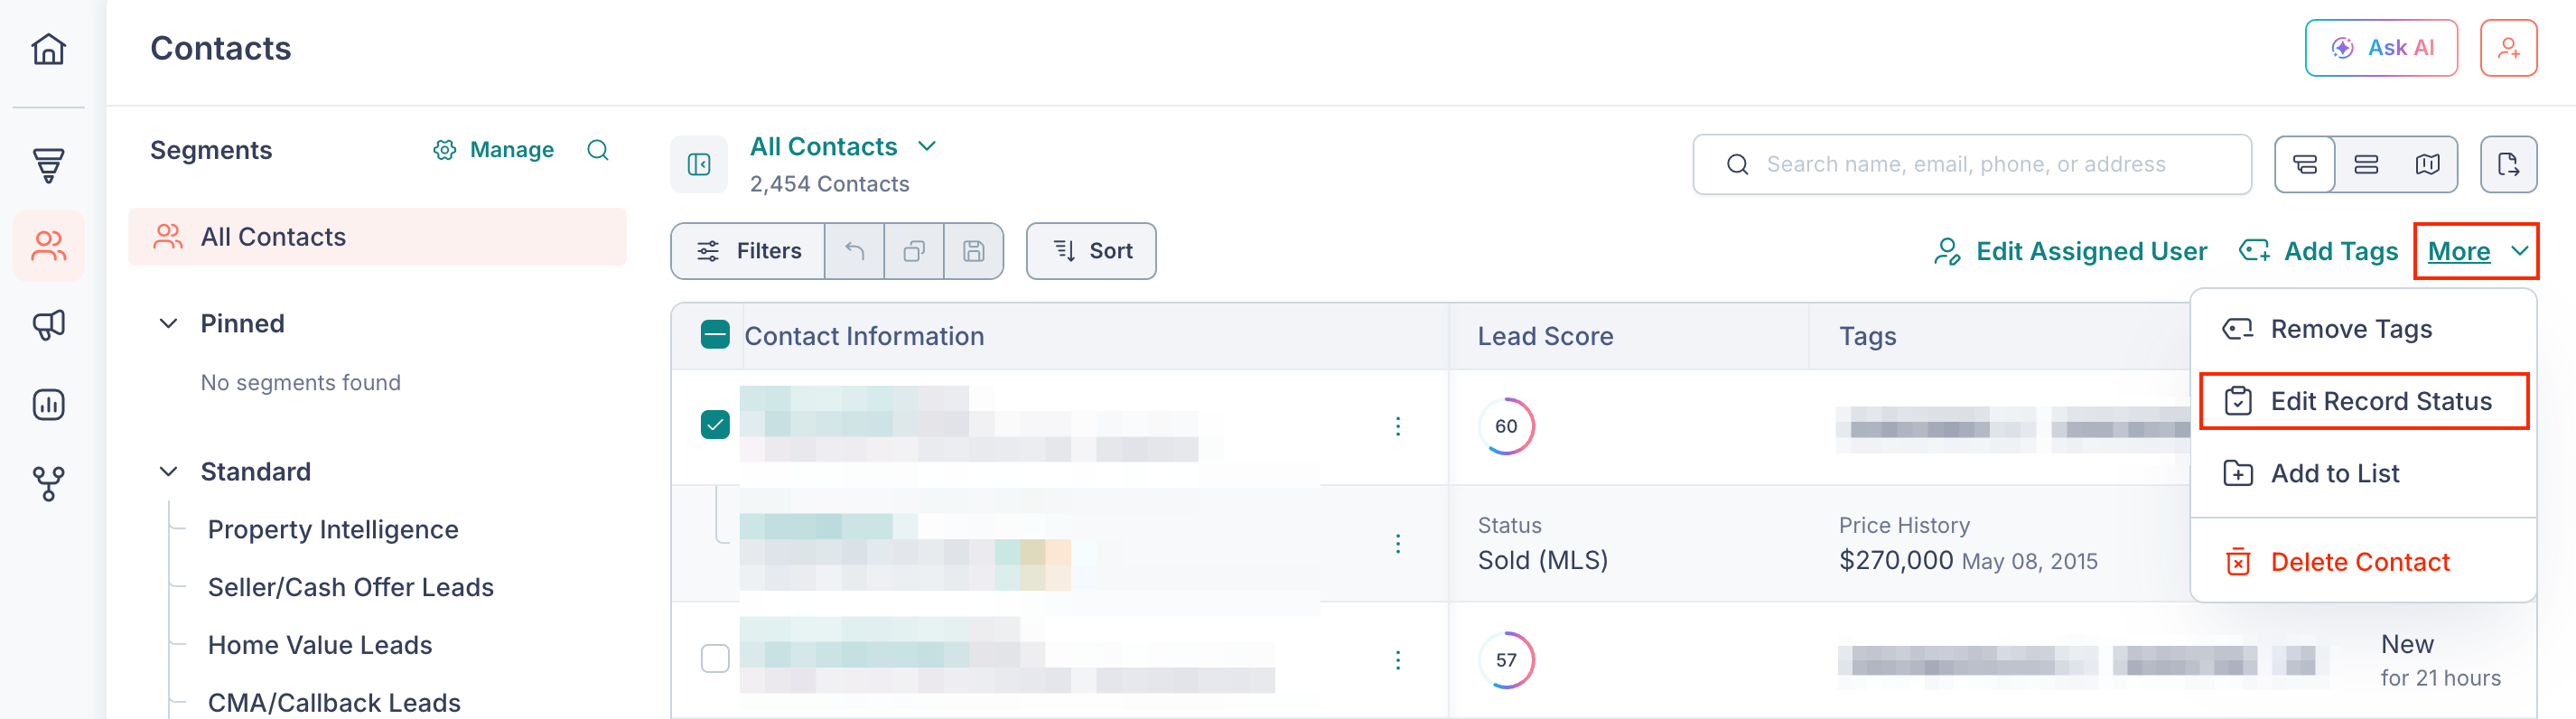Viewport: 2576px width, 719px height.
Task: Collapse the Standard segments section
Action: (169, 471)
